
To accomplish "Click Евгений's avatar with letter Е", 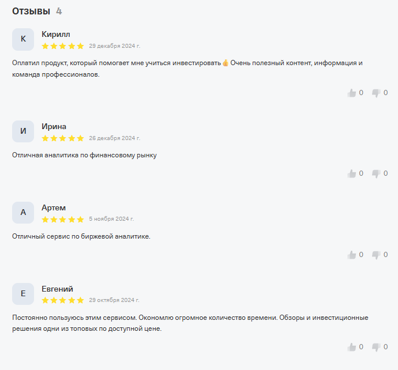I will click(x=23, y=293).
